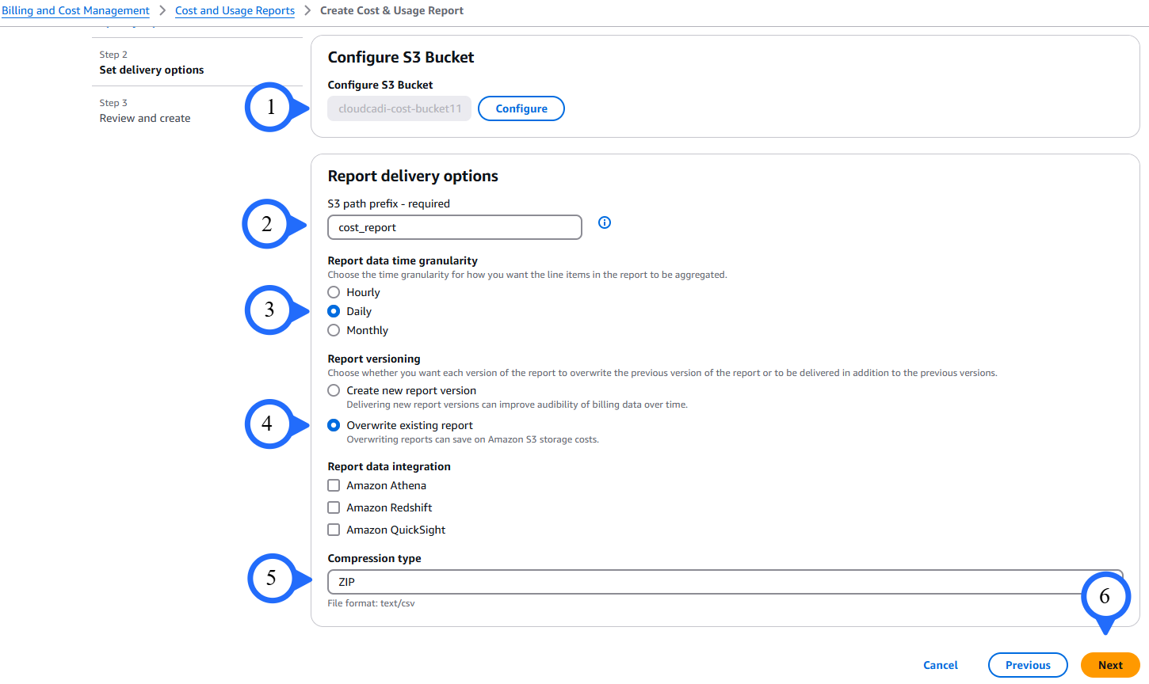This screenshot has width=1149, height=684.
Task: Navigate to Cost and Usage Reports breadcrumb
Action: pos(235,10)
